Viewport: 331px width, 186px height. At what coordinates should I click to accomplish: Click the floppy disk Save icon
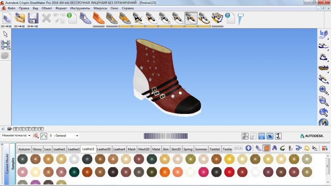coord(33,18)
